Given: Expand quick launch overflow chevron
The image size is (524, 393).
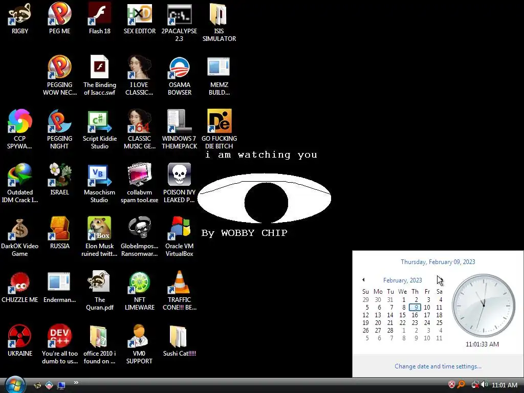Looking at the screenshot, I should coord(76,382).
